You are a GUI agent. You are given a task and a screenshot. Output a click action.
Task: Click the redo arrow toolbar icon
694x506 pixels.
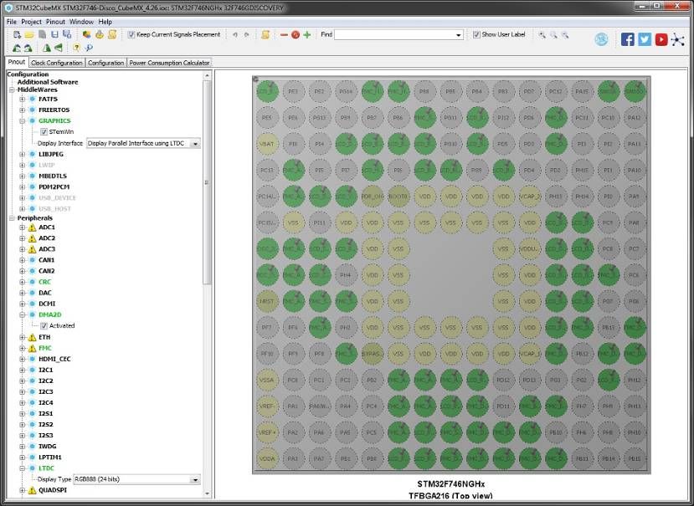pos(246,34)
